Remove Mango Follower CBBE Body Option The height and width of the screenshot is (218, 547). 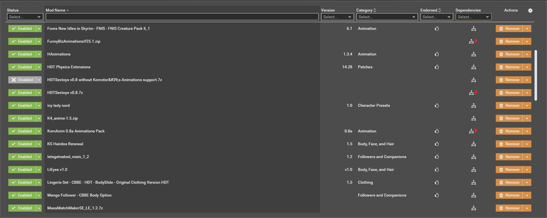click(x=509, y=195)
